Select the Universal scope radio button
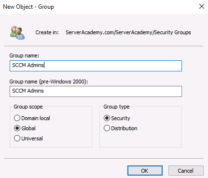The width and height of the screenshot is (208, 178). pyautogui.click(x=17, y=138)
